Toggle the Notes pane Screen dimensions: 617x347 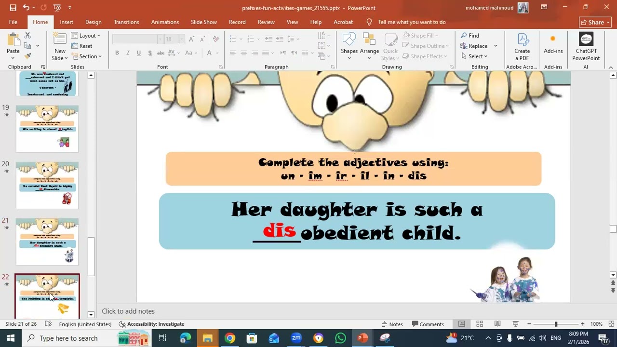click(x=392, y=324)
